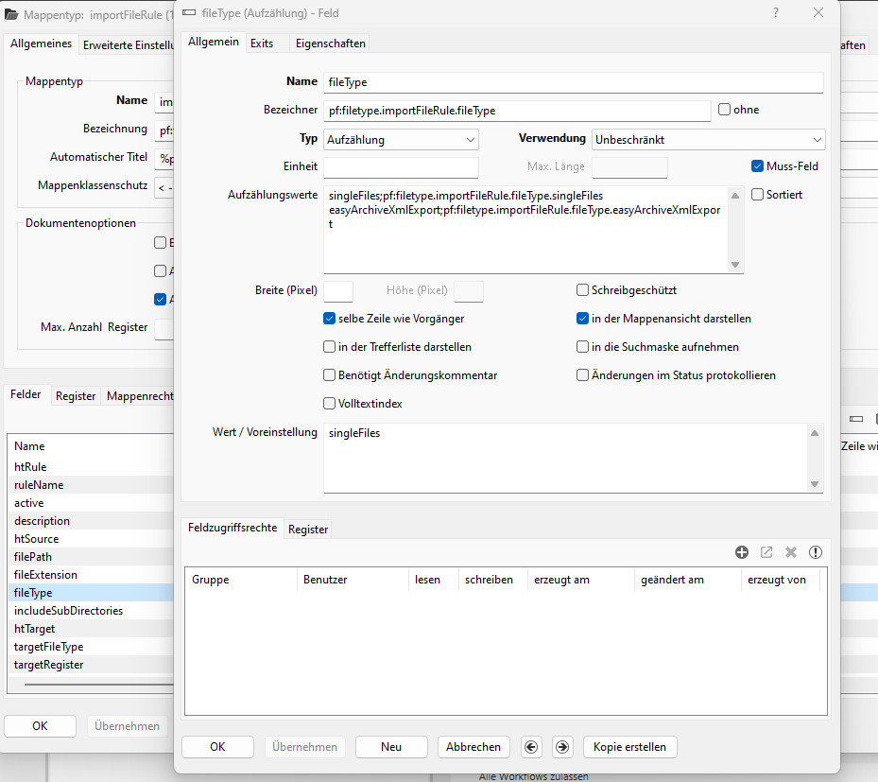Screen dimensions: 878x782
Task: Enable the Sortiert checkbox
Action: pos(757,195)
